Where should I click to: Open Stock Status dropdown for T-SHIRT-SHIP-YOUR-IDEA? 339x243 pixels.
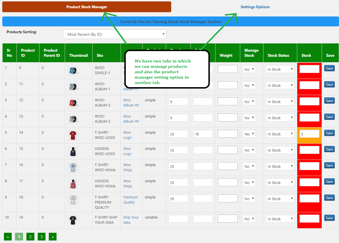(280, 219)
